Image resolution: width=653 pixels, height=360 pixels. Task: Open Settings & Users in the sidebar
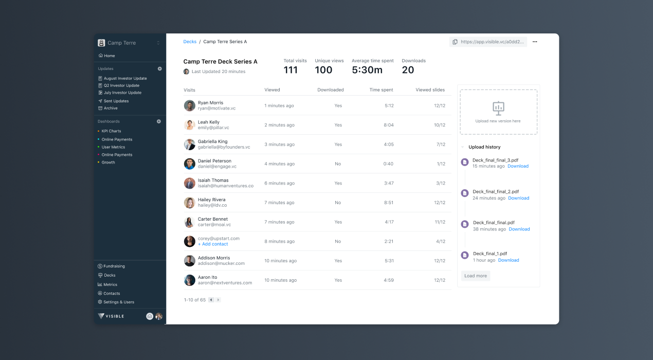(x=118, y=302)
